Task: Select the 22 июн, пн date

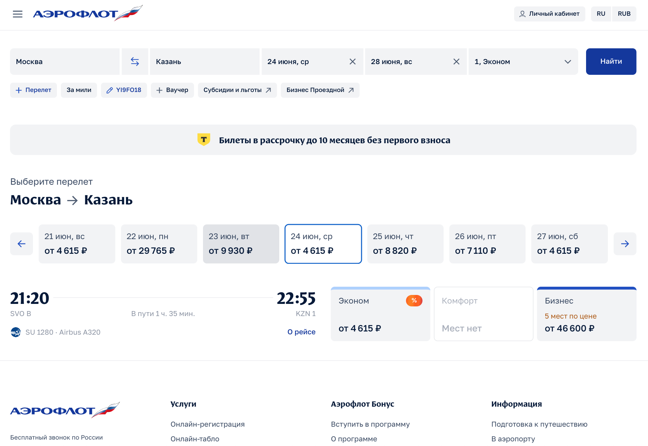Action: [159, 244]
